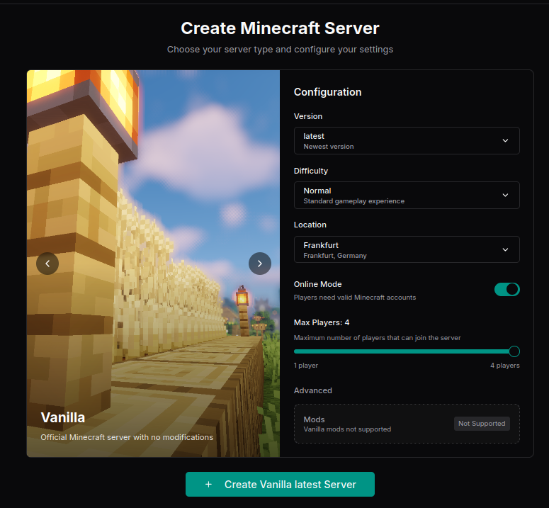The height and width of the screenshot is (508, 549).
Task: Click the 'Online Mode' label
Action: click(x=317, y=284)
